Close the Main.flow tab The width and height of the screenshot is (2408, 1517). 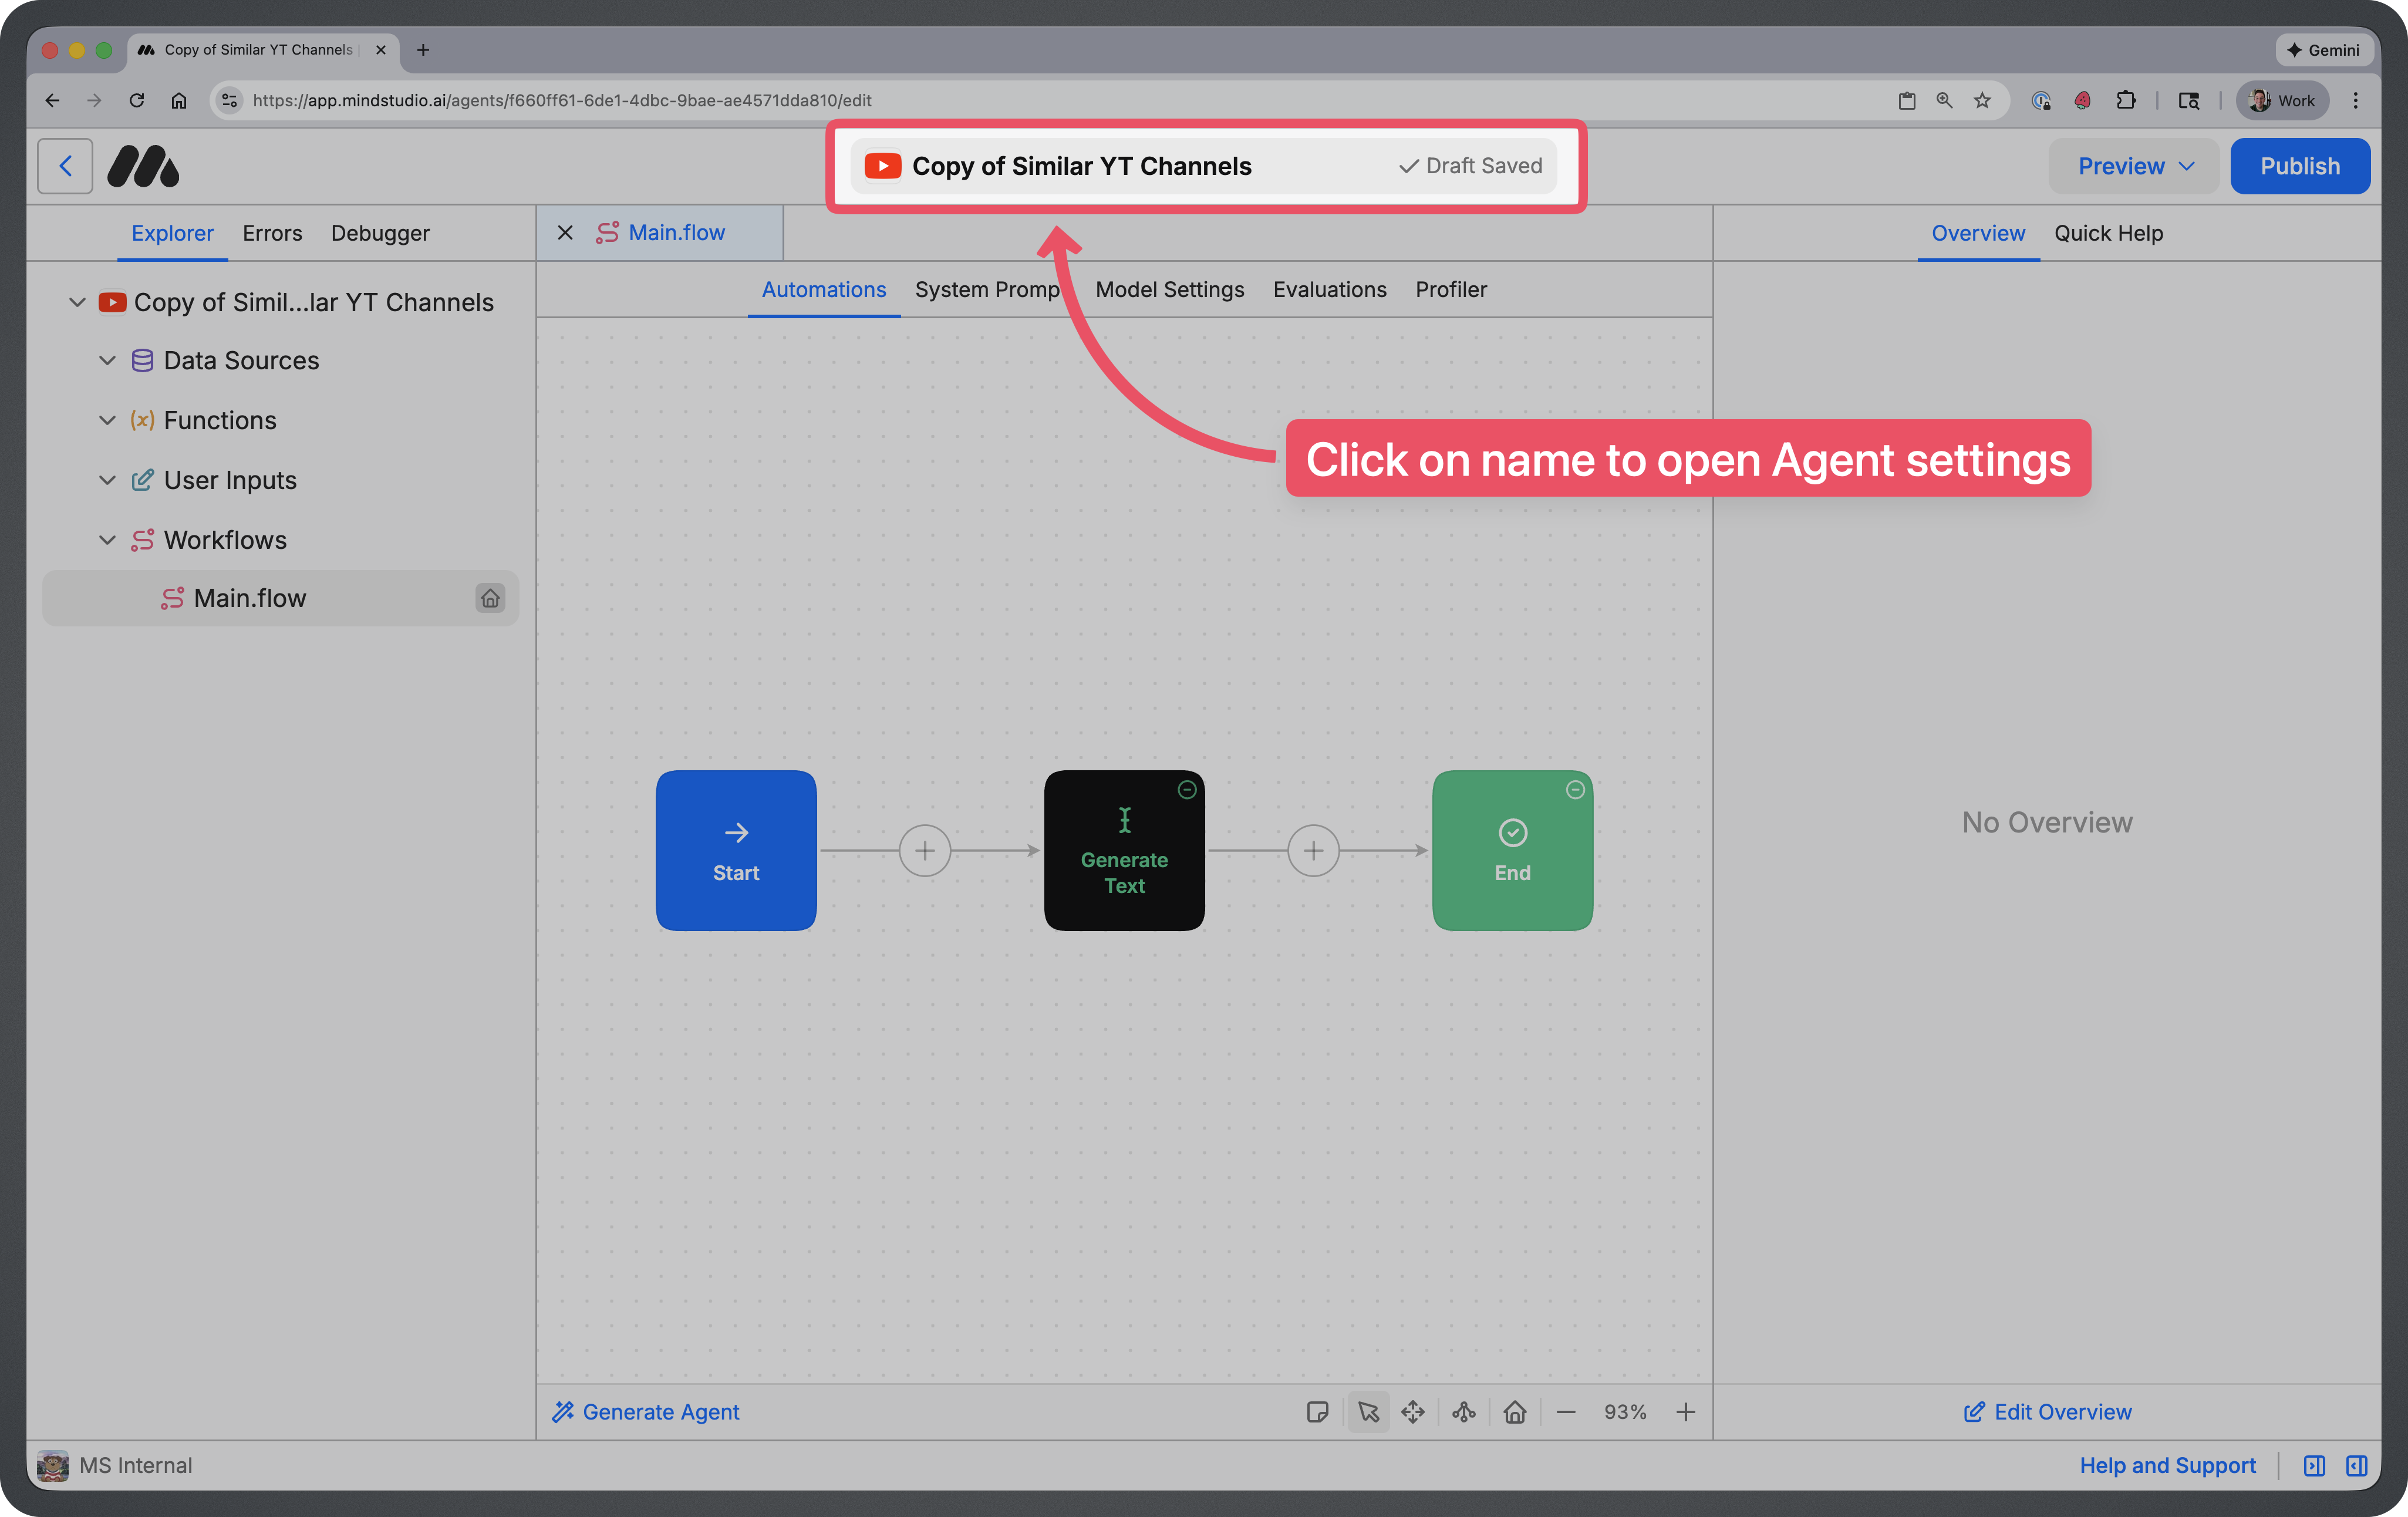point(565,233)
